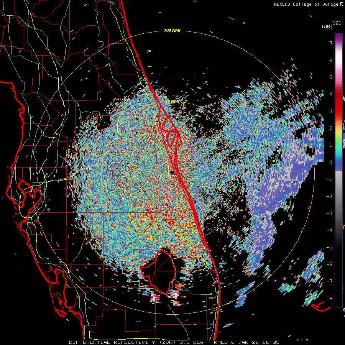Click the 50 NMI range ring label

pyautogui.click(x=172, y=101)
